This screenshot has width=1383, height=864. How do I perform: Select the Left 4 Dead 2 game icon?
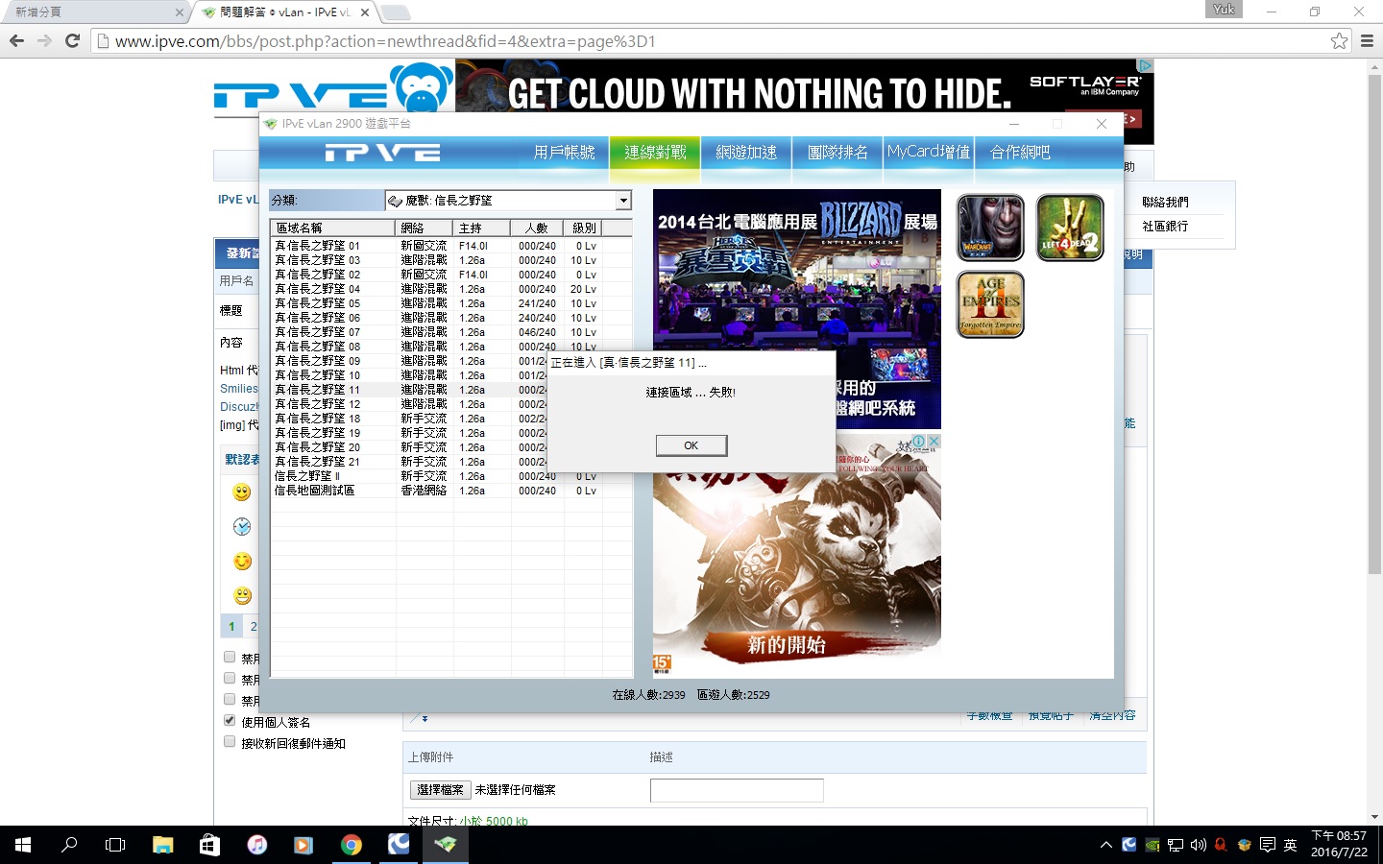point(1070,228)
